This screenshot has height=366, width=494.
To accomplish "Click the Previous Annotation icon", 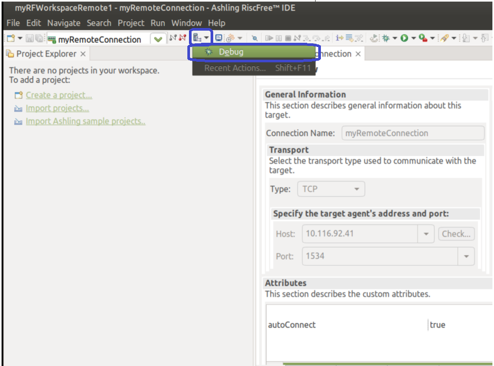I will pyautogui.click(x=485, y=38).
